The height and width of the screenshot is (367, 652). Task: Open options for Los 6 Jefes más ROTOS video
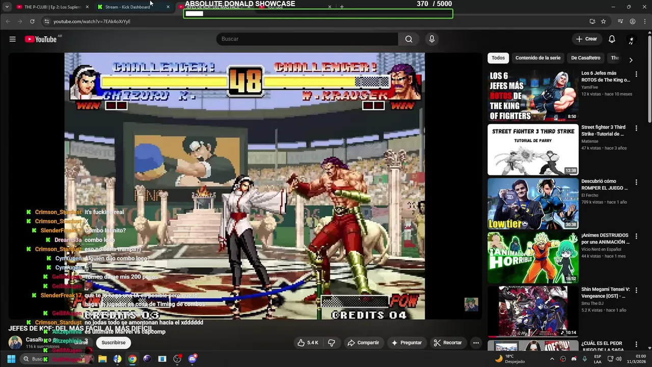(636, 74)
